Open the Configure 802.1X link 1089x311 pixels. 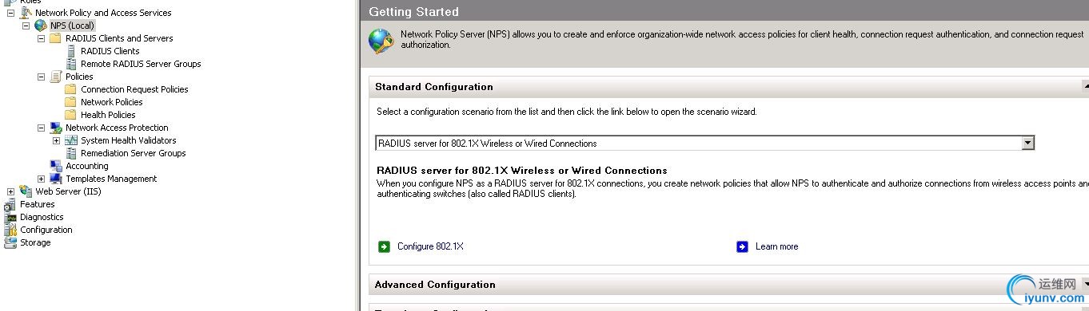click(x=430, y=246)
